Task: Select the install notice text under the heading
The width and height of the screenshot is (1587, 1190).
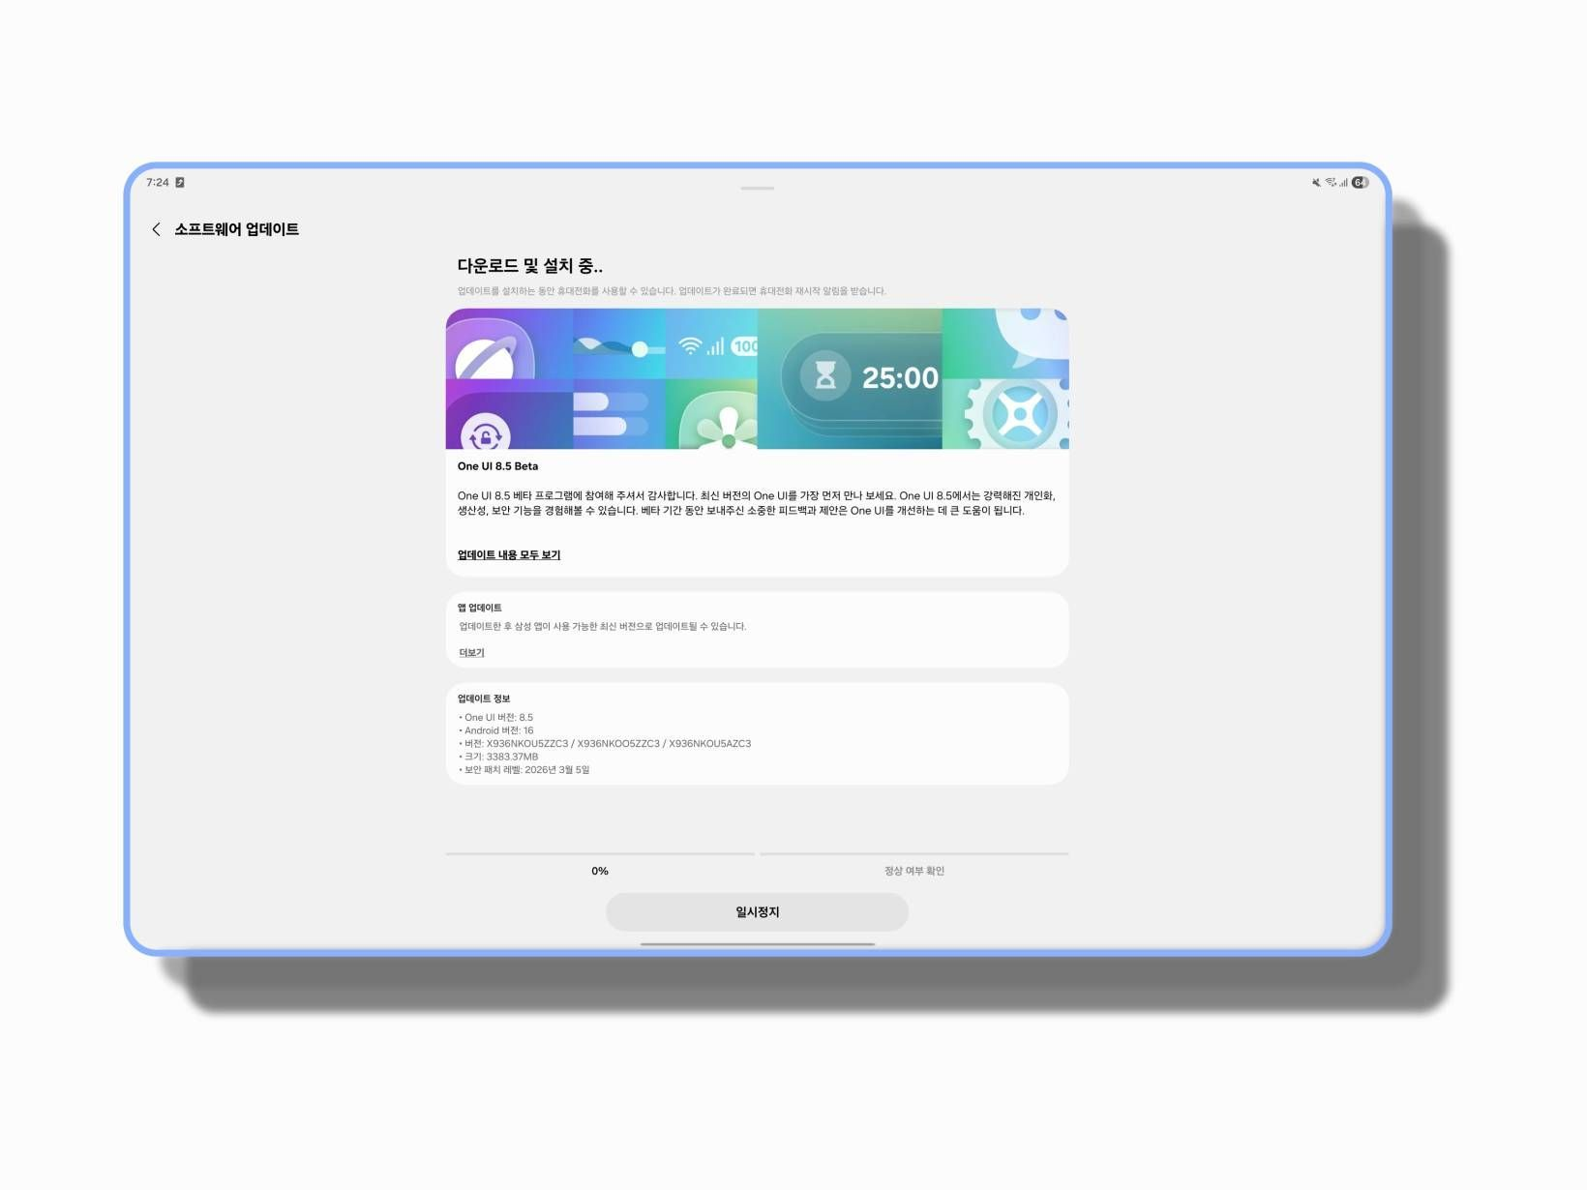Action: coord(672,291)
